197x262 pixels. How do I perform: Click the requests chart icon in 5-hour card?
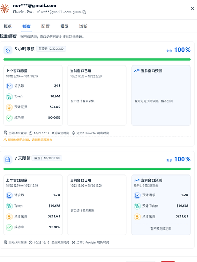[x=9, y=86]
